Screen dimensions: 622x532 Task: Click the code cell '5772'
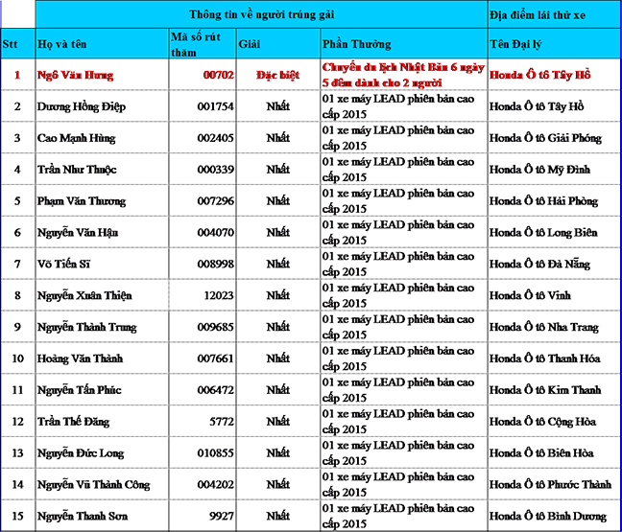point(203,421)
